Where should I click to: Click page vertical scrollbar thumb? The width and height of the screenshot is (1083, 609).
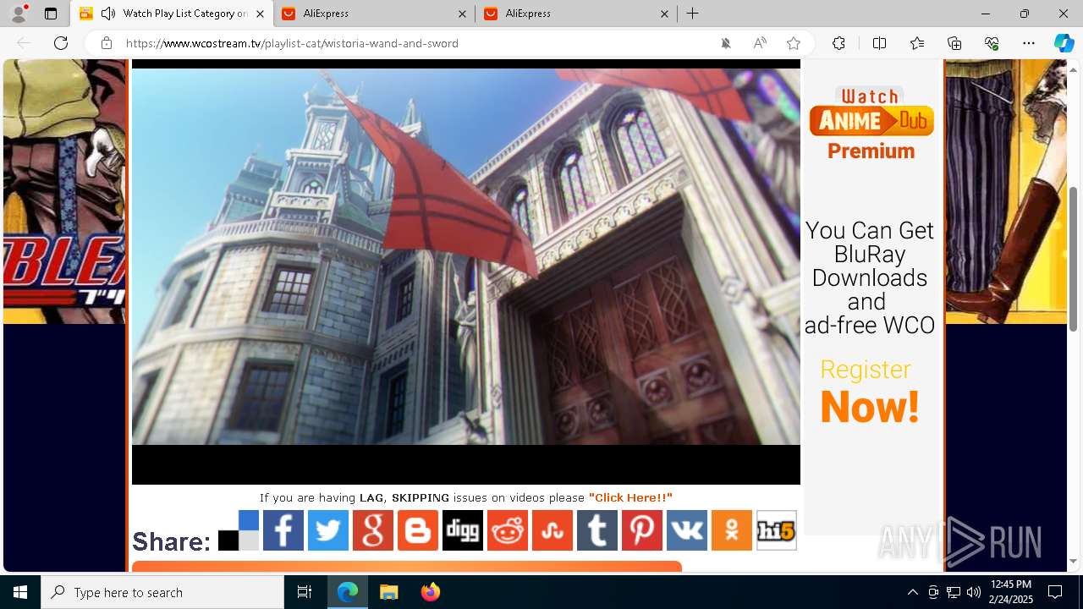tap(1074, 258)
